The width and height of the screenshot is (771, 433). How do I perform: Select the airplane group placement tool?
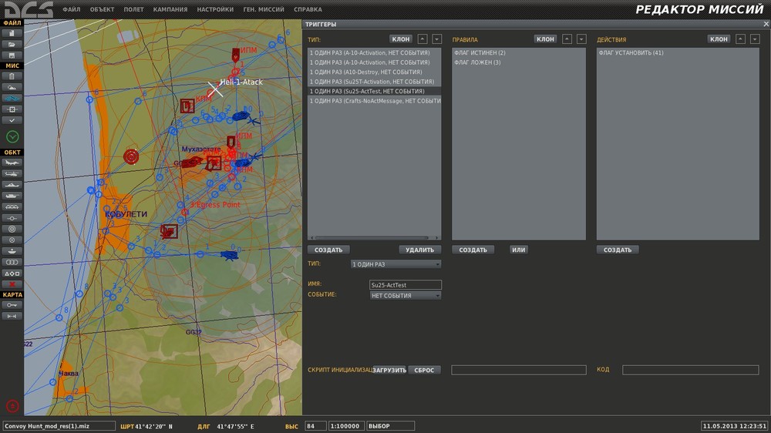[12, 163]
